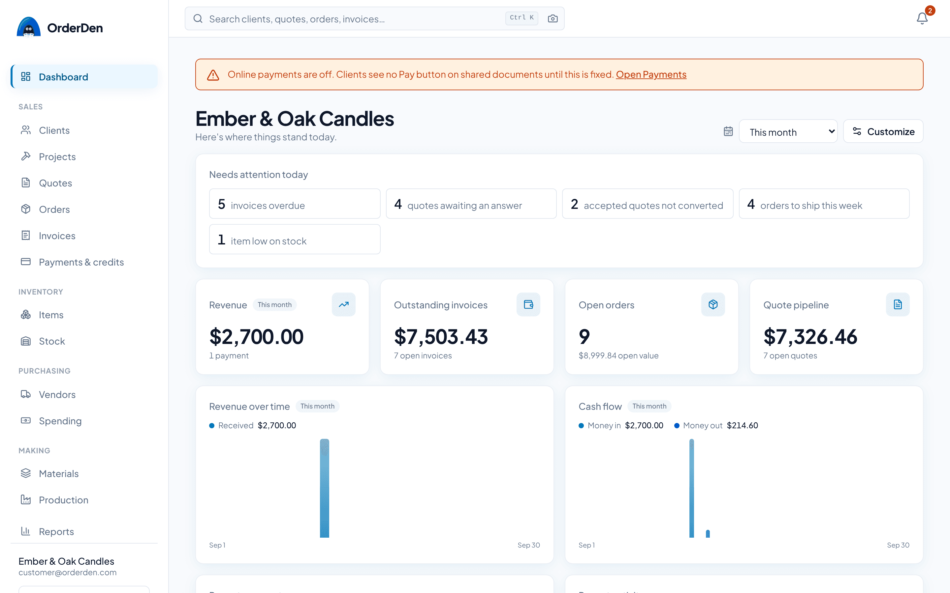
Task: Go to Stock page
Action: click(84, 341)
